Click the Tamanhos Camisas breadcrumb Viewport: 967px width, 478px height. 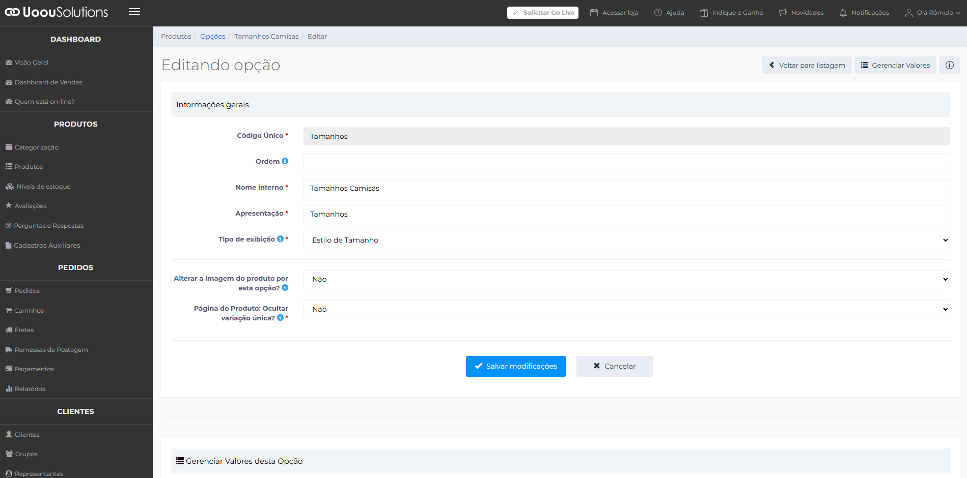[266, 36]
